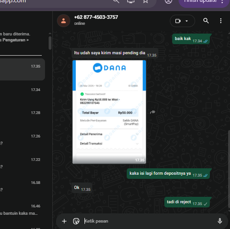Open the chat menu three-dot icon
230x229 pixels.
[221, 21]
